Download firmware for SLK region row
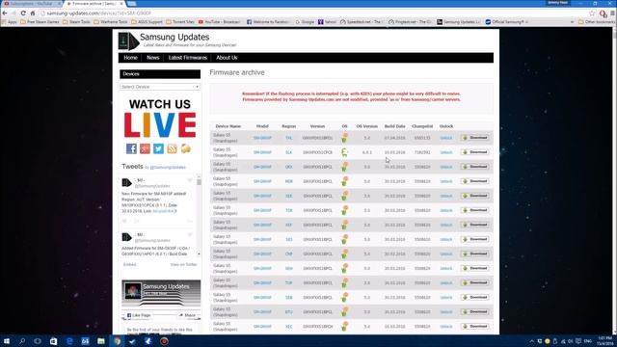617x347 pixels. click(475, 152)
